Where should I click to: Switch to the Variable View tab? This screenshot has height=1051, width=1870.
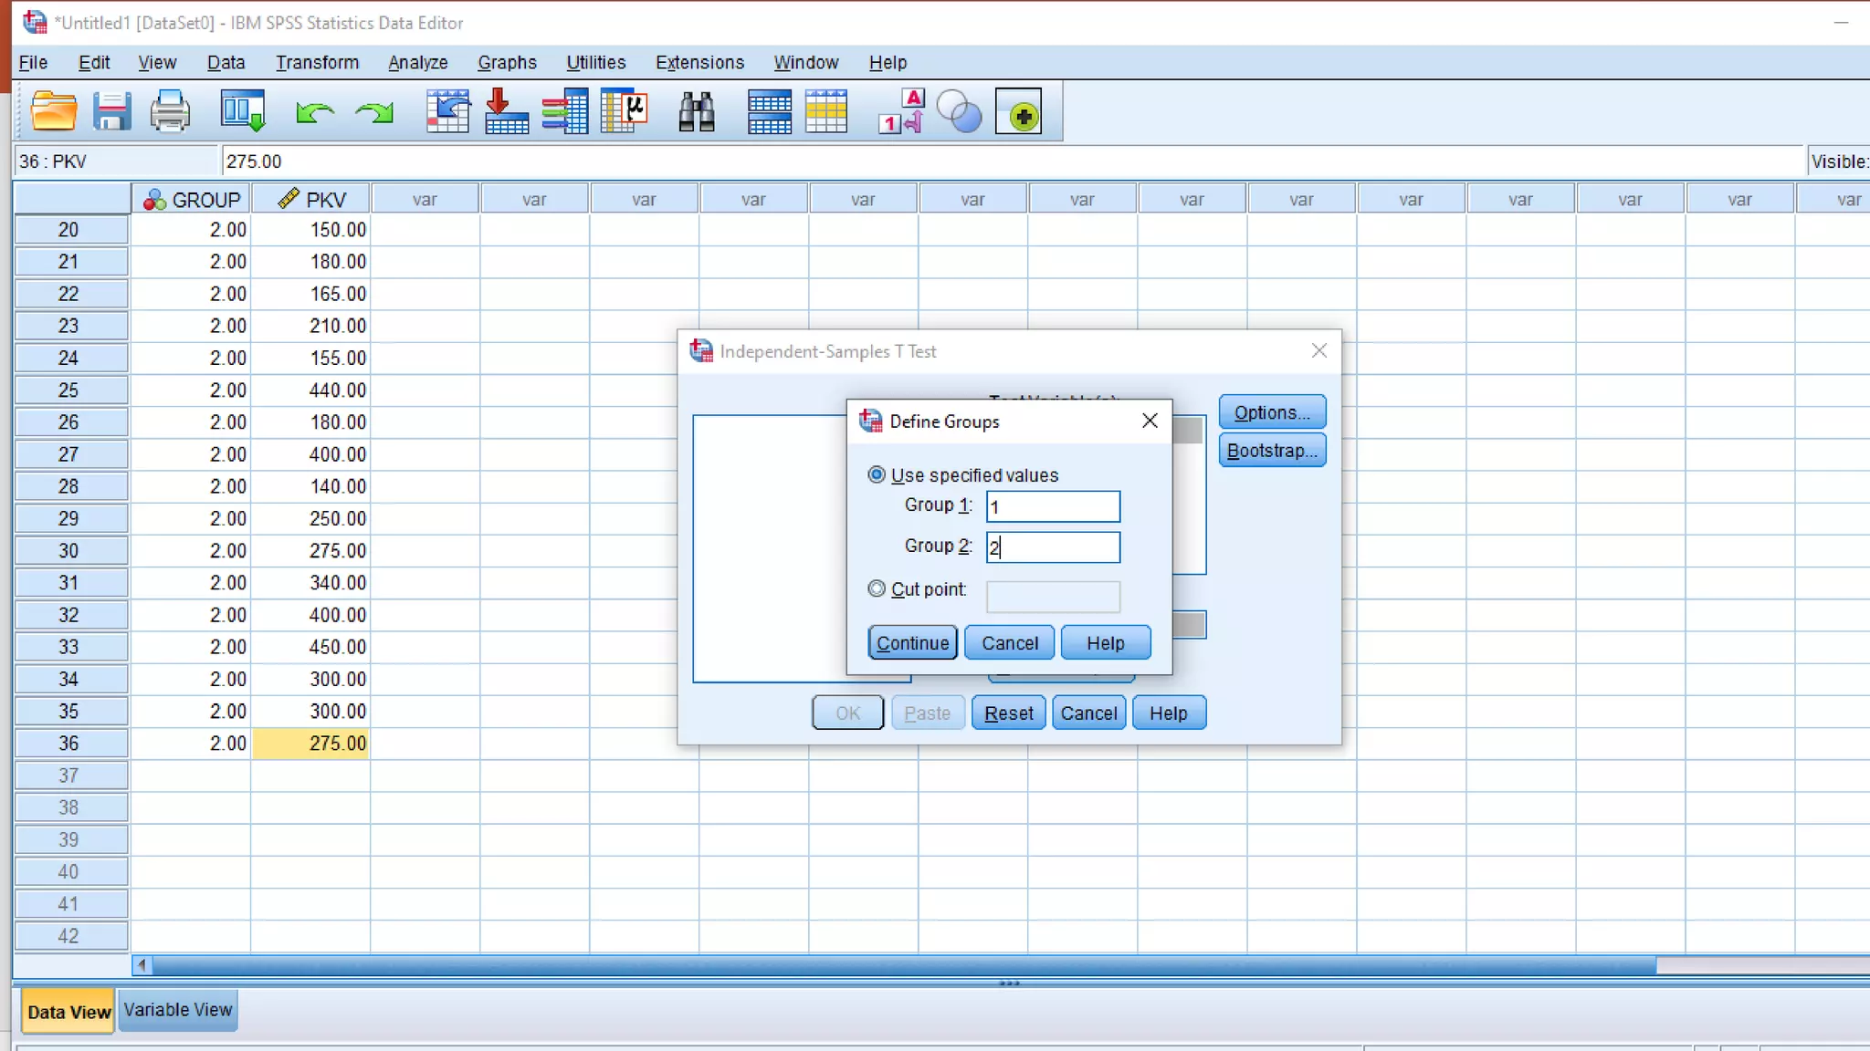pos(178,1010)
